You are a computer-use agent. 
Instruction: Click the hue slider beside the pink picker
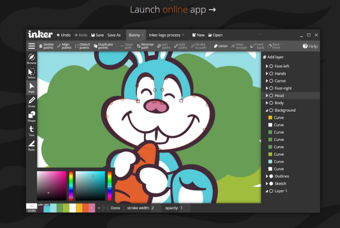point(71,186)
